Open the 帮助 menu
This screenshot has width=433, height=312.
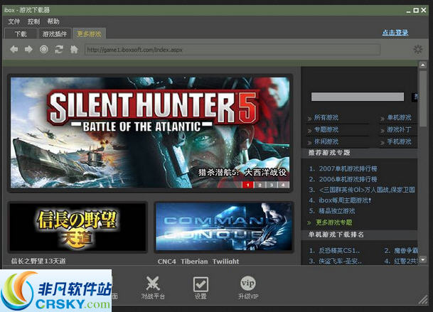pos(53,21)
